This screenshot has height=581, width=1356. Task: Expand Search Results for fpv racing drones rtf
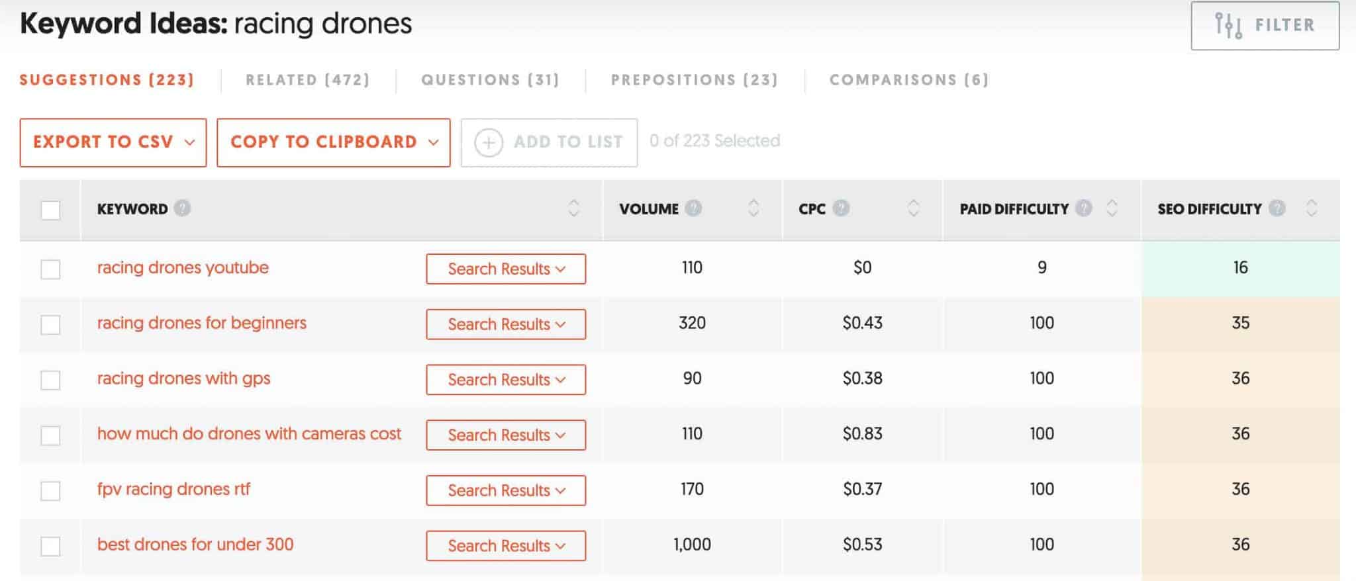click(x=506, y=491)
